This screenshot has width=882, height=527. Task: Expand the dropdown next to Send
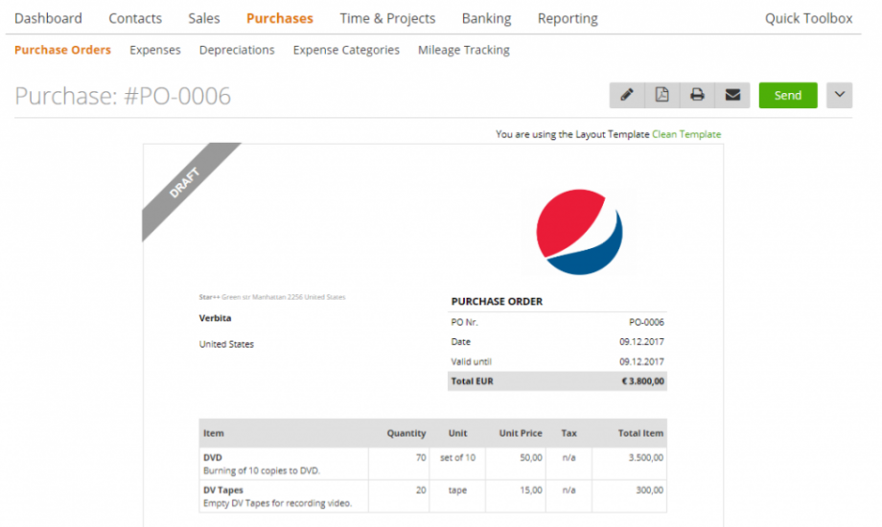point(839,95)
